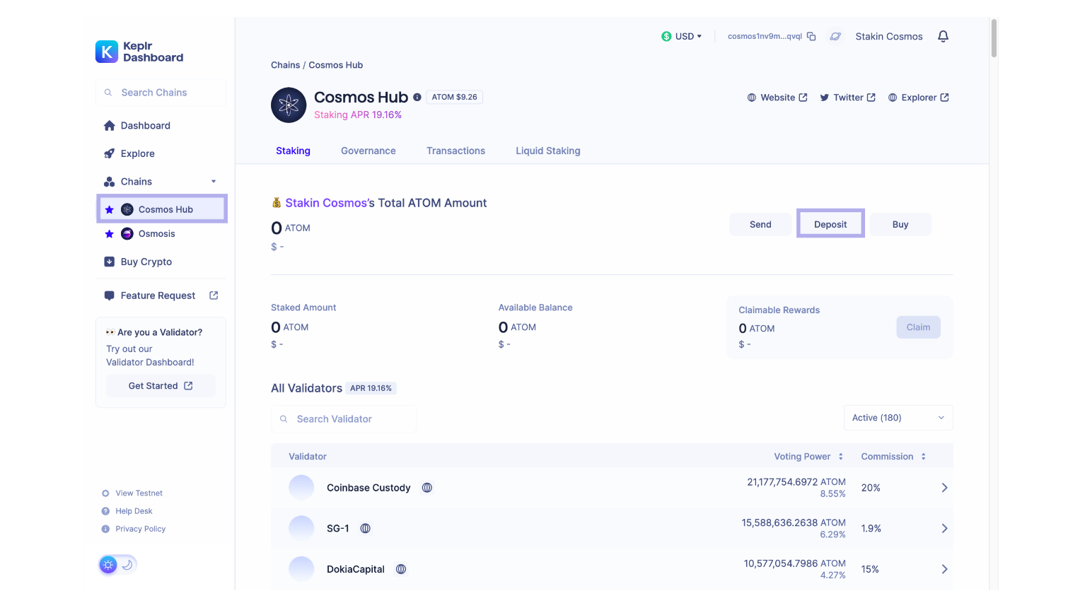Click the Keplr Dashboard logo
1085x608 pixels.
tap(139, 52)
